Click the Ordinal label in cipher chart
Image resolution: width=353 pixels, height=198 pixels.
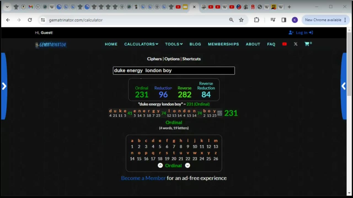click(173, 165)
